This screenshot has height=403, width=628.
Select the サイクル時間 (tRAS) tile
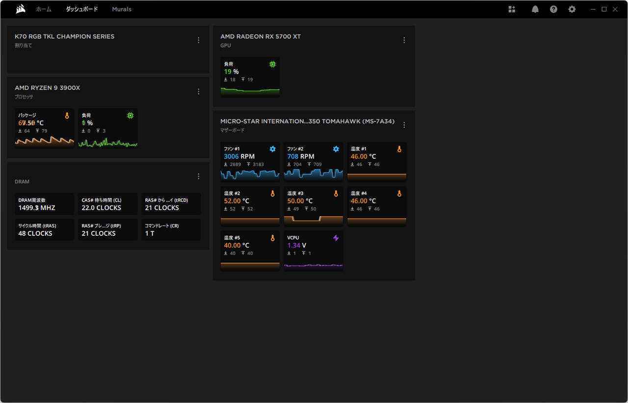45,229
